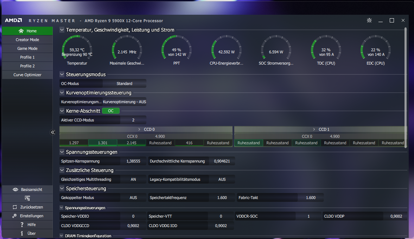Viewport: 414px width, 239px height.
Task: Click the bug report icon in title bar
Action: [x=369, y=20]
